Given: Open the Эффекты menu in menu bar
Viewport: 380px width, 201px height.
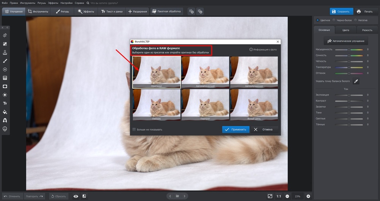Looking at the screenshot, I should tap(53, 3).
